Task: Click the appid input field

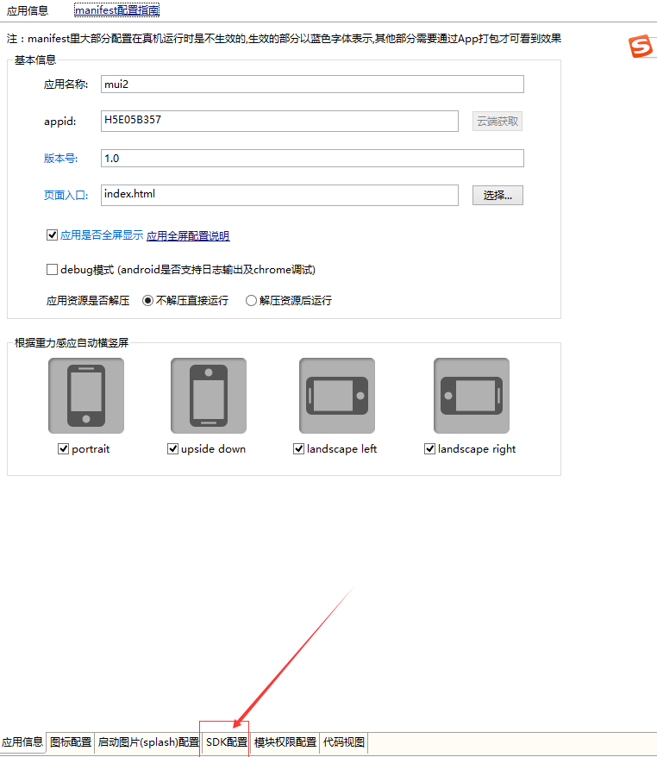Action: coord(279,121)
